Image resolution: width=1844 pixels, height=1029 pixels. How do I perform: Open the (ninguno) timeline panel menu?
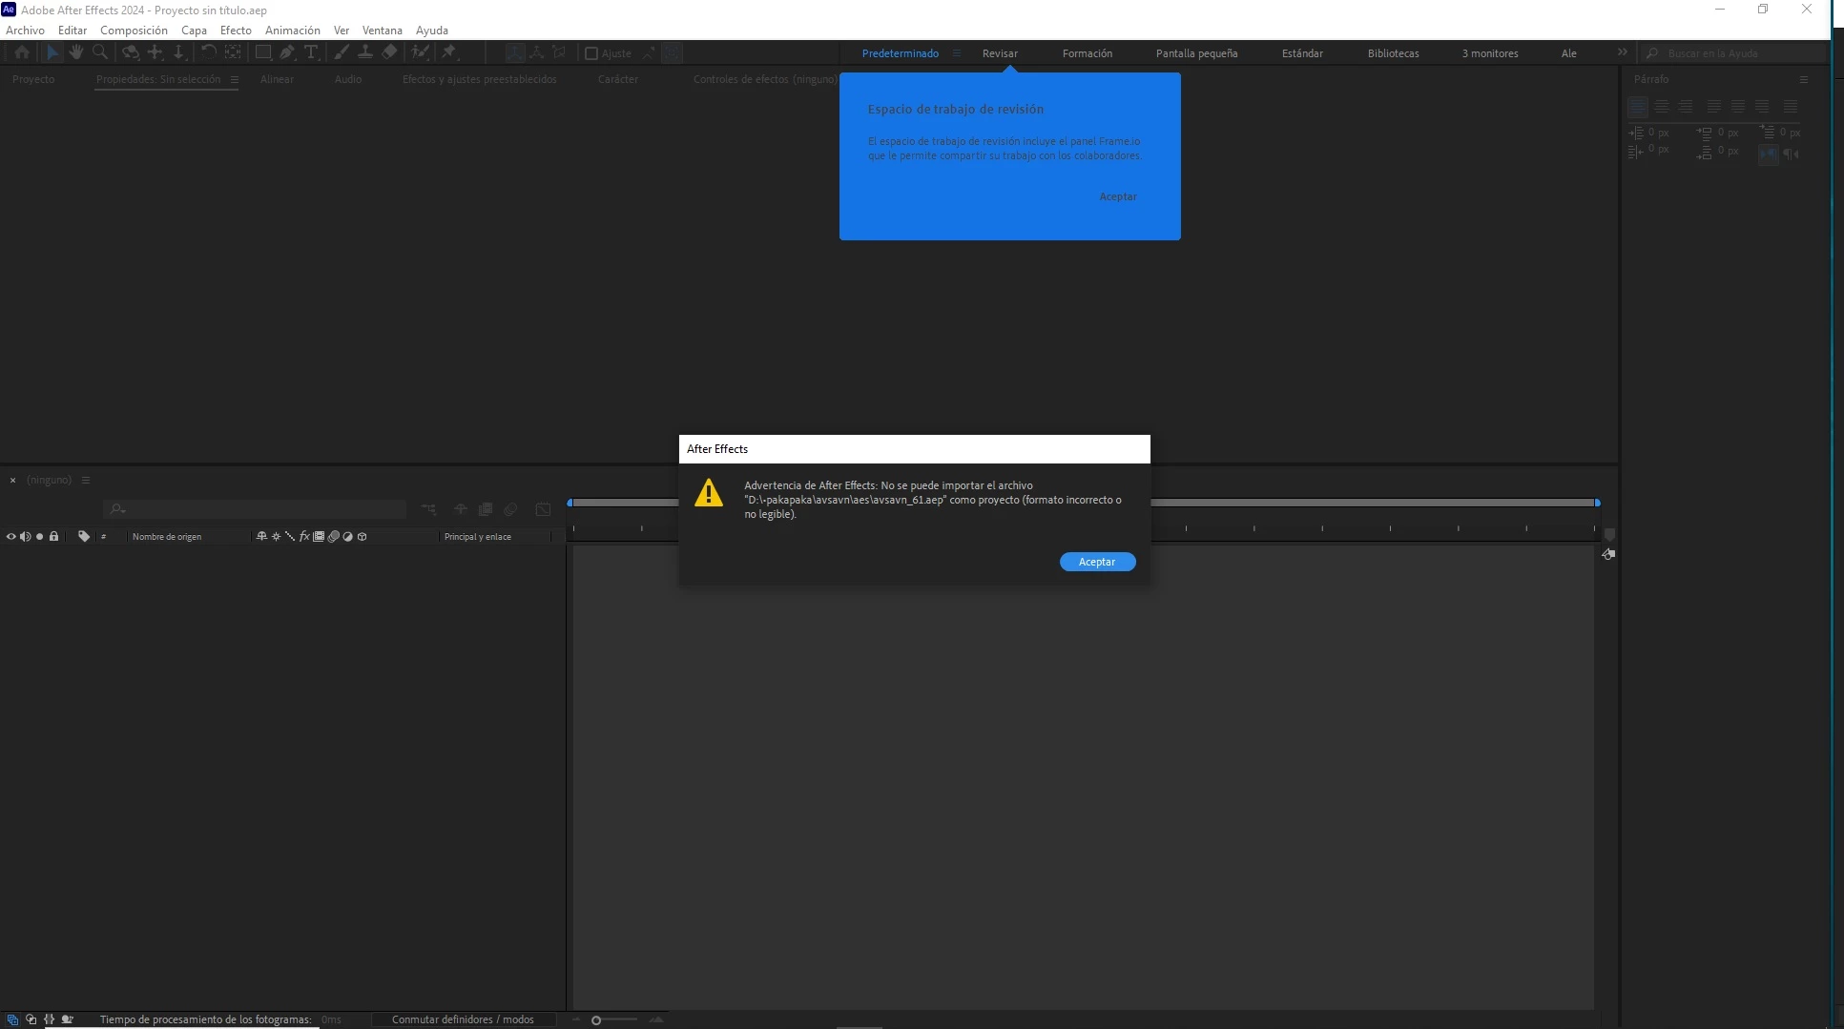86,481
